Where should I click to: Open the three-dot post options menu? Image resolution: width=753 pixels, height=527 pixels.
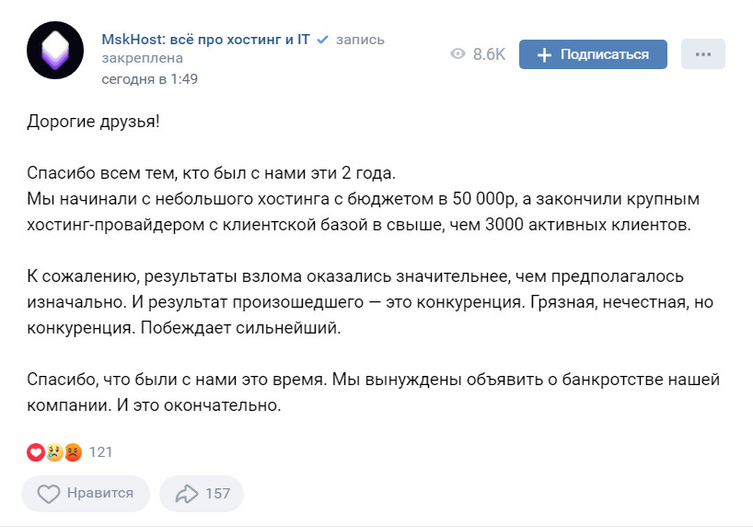[x=703, y=54]
